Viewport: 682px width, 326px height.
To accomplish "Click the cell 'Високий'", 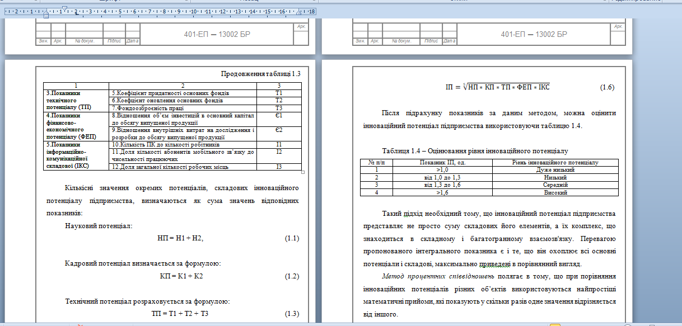I will coord(555,192).
